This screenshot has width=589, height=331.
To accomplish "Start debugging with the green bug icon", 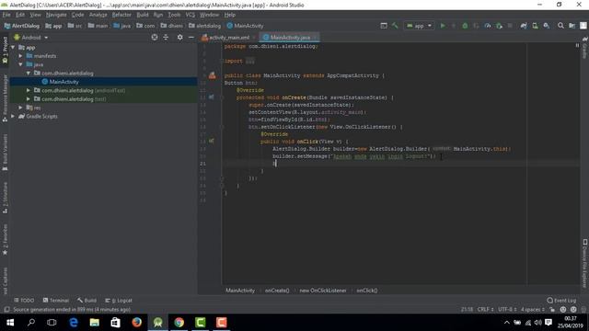I will point(465,26).
